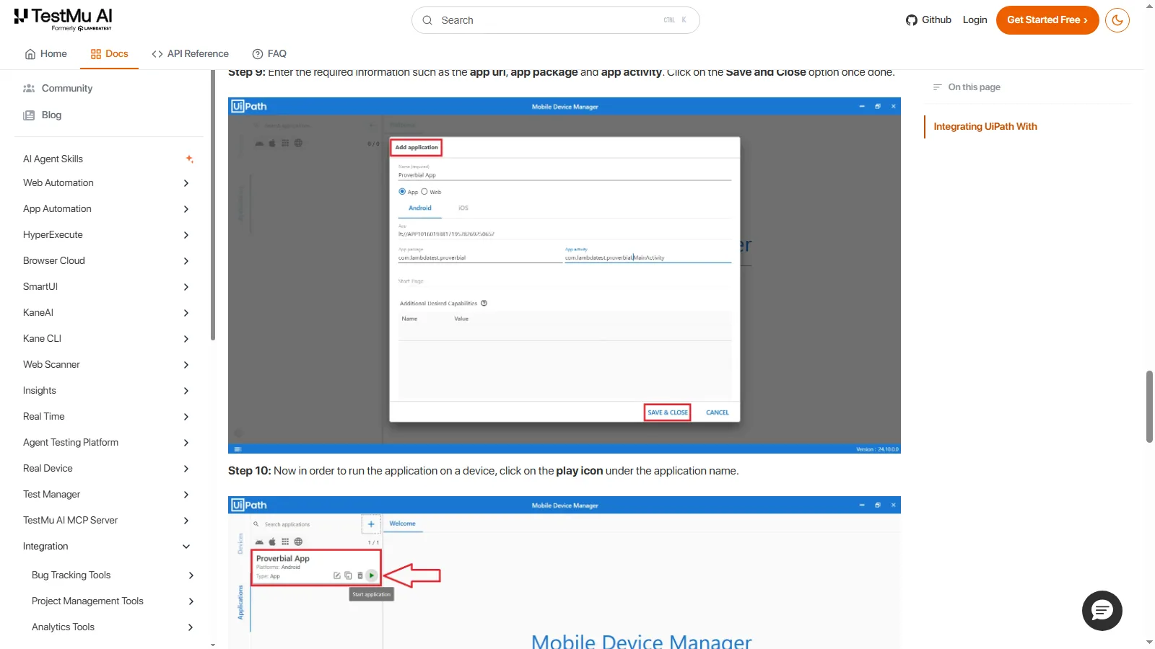Expand the Test Manager chevron
The height and width of the screenshot is (649, 1155).
[186, 495]
